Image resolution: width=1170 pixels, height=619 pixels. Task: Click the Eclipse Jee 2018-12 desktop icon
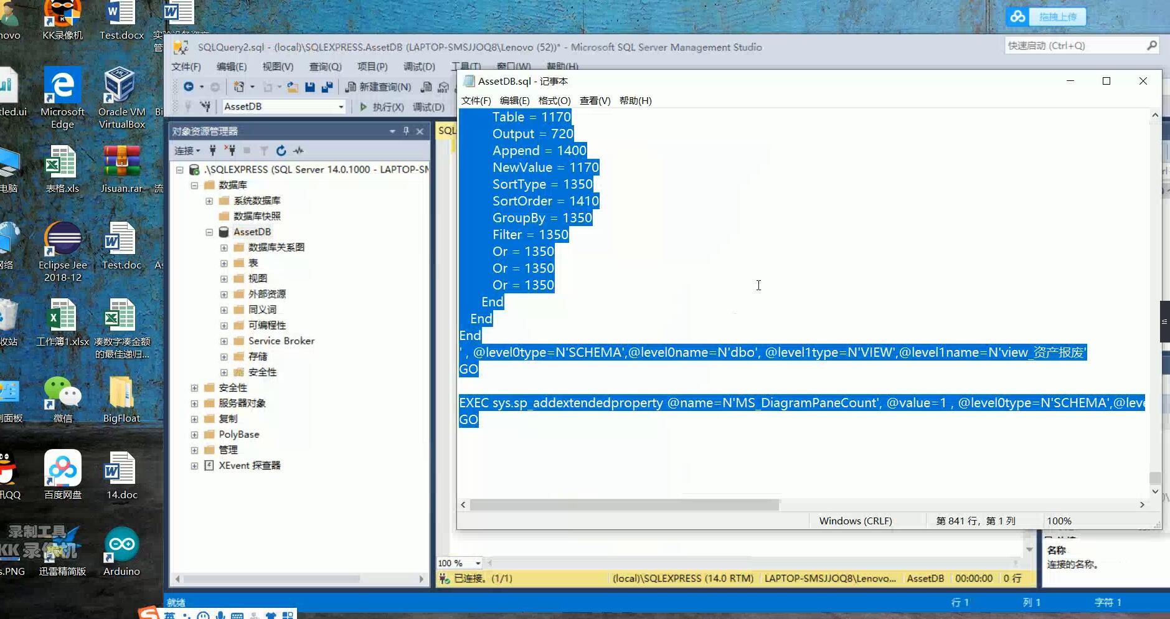coord(62,252)
